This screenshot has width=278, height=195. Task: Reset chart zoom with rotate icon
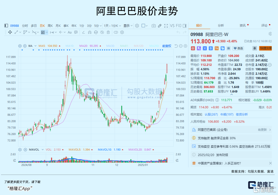[176, 46]
